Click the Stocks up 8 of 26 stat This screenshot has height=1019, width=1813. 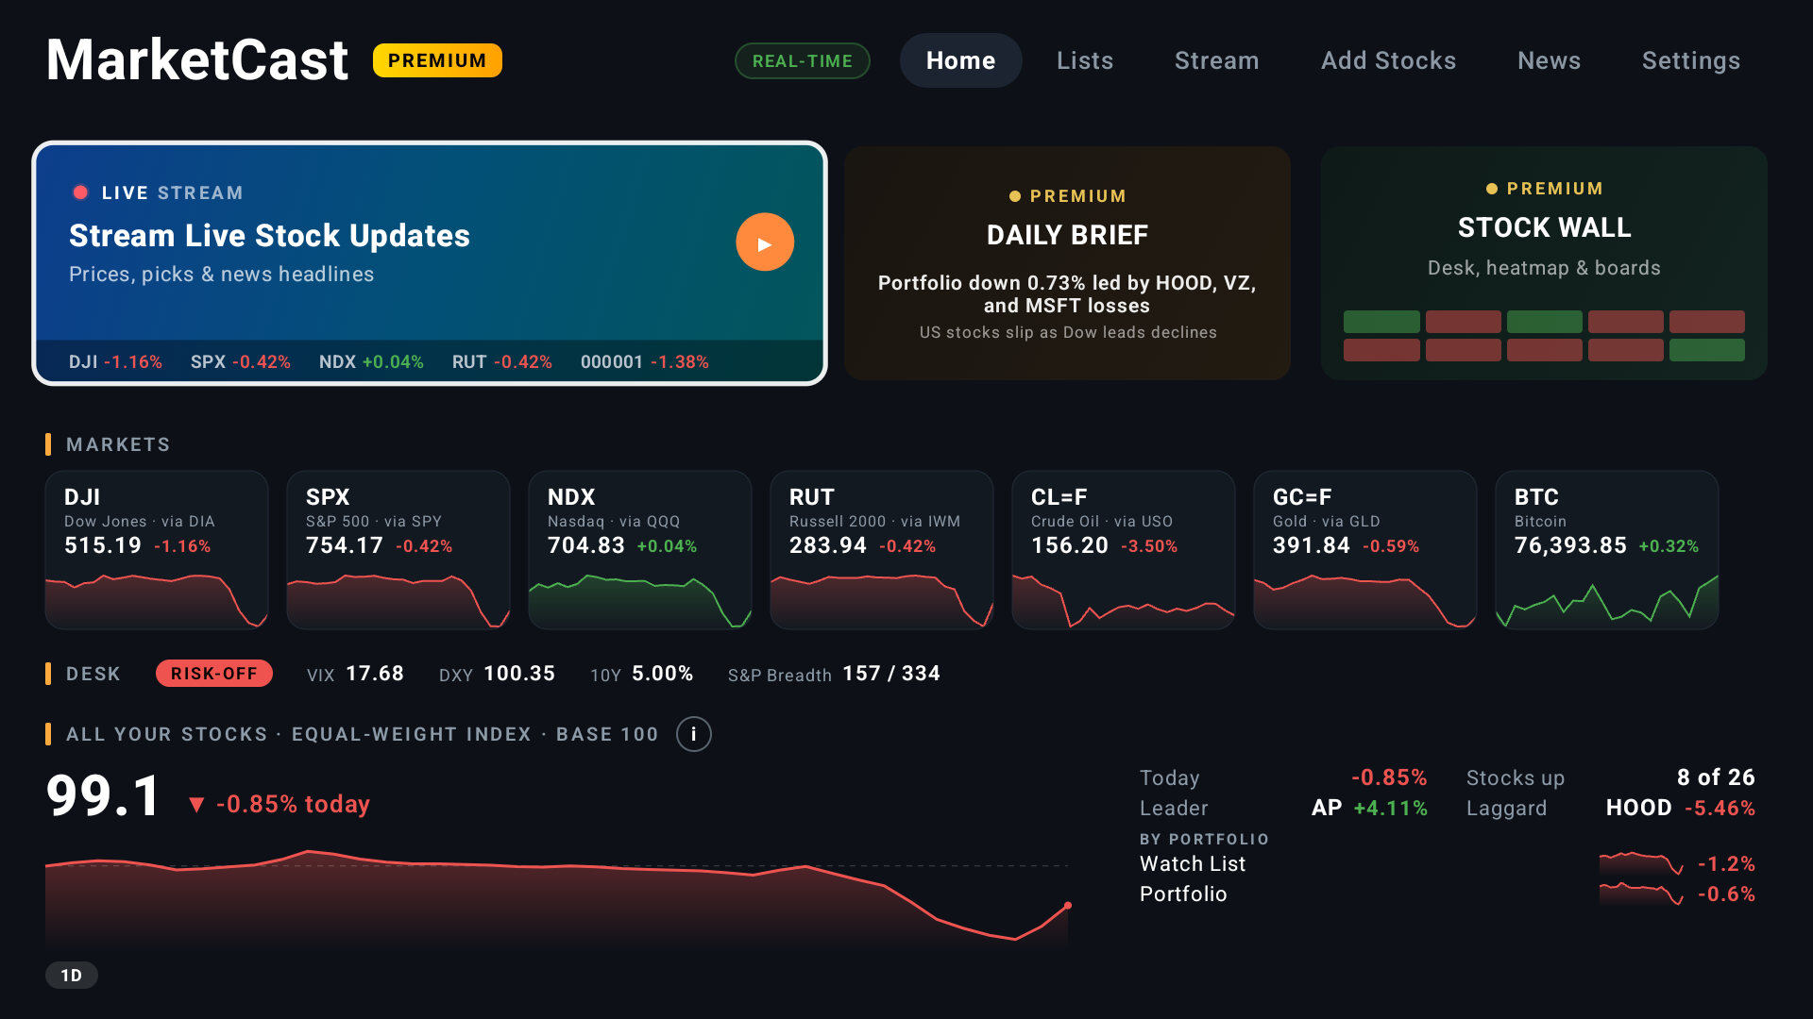(1611, 778)
